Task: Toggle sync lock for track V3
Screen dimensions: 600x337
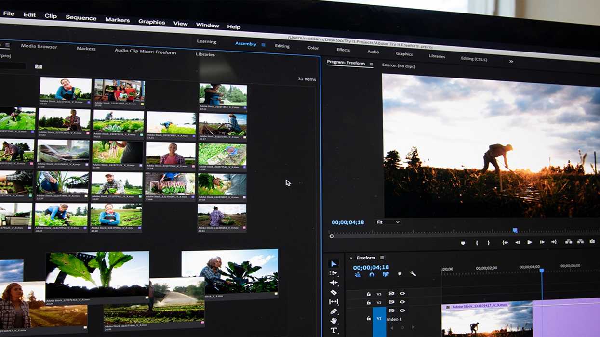Action: pyautogui.click(x=391, y=294)
